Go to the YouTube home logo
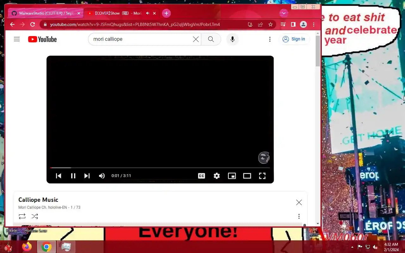Viewport: 405px width, 253px height. pyautogui.click(x=42, y=39)
